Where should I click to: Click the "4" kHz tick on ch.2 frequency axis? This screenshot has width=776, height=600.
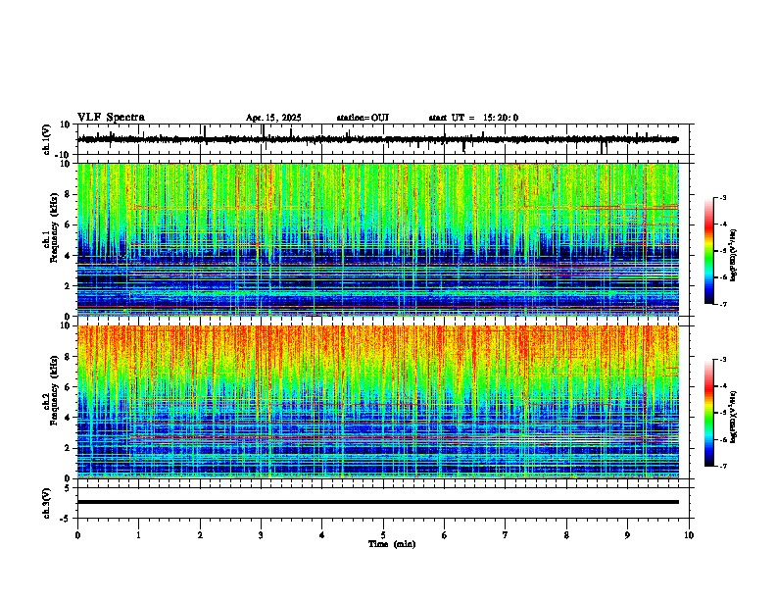(69, 418)
